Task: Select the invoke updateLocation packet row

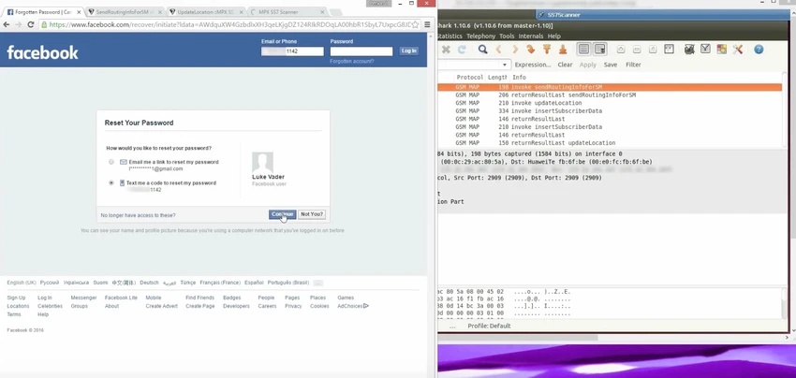Action: point(610,103)
